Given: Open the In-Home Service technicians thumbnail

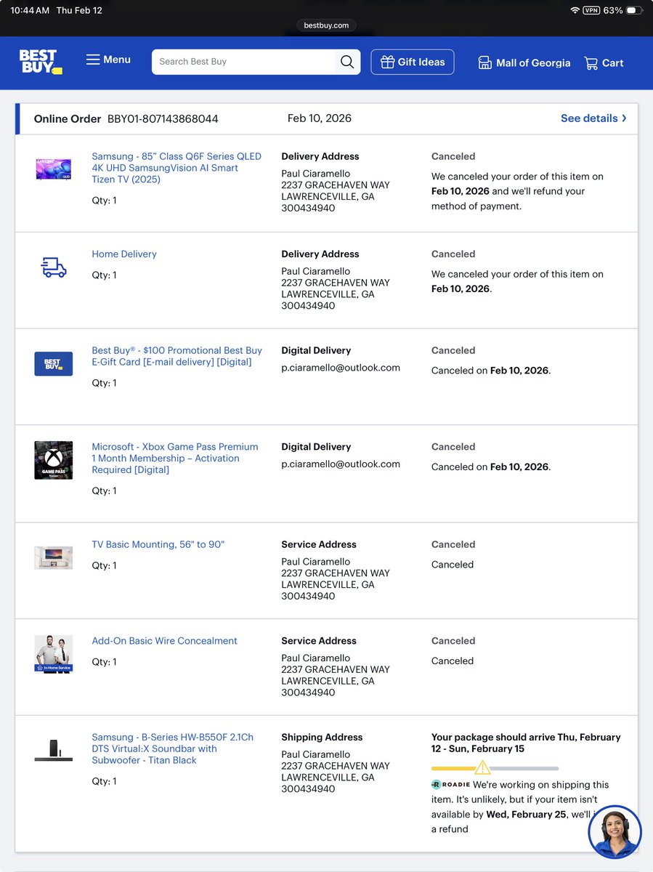Looking at the screenshot, I should click(x=54, y=654).
